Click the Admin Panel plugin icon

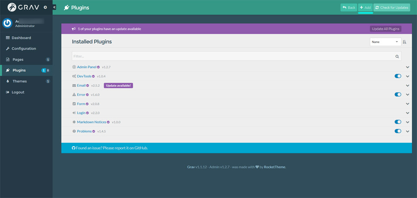point(74,67)
